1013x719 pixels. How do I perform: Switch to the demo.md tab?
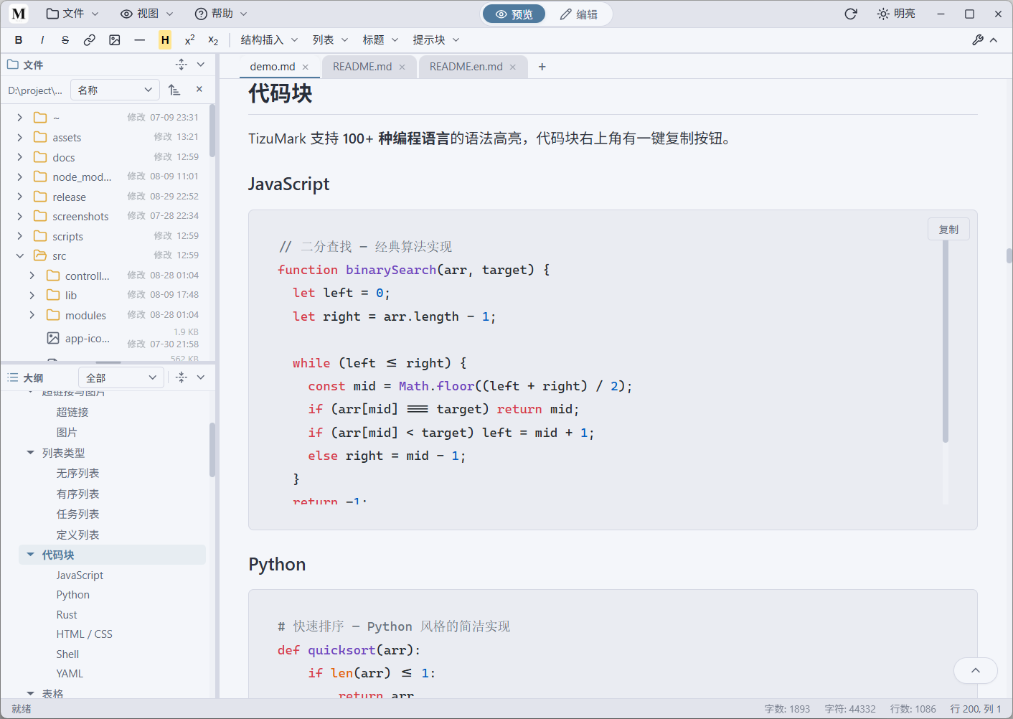click(x=273, y=67)
